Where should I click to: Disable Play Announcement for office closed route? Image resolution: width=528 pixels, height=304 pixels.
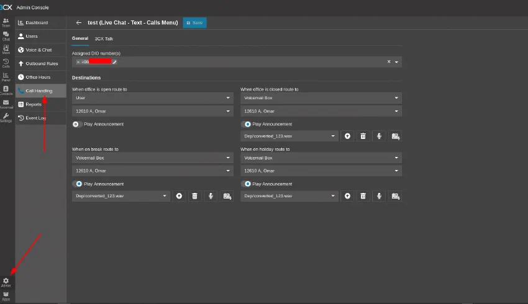pyautogui.click(x=246, y=124)
